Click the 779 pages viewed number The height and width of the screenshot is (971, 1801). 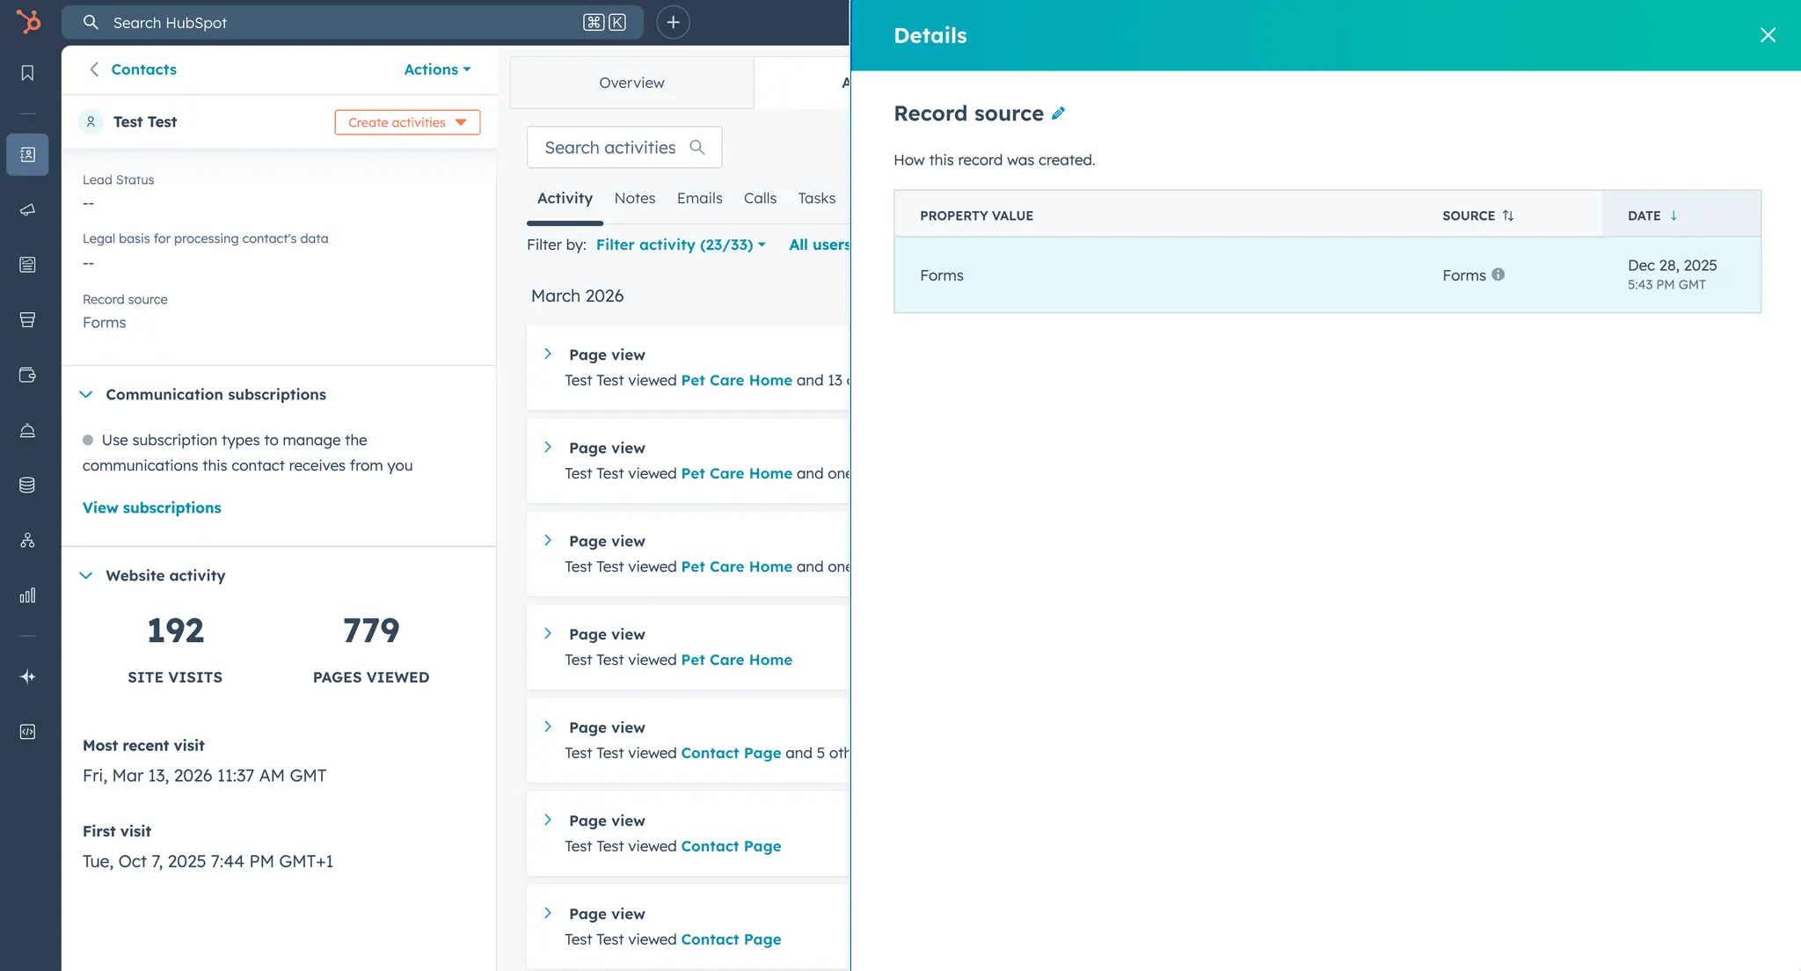pyautogui.click(x=371, y=631)
